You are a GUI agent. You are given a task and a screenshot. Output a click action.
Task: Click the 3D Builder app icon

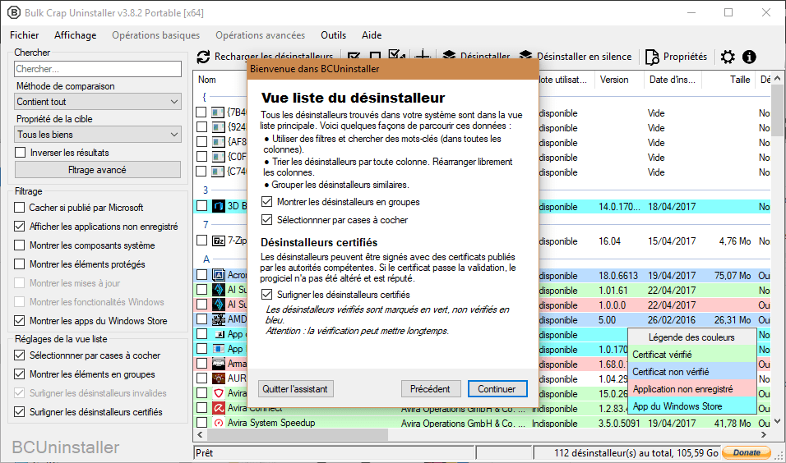(x=219, y=206)
